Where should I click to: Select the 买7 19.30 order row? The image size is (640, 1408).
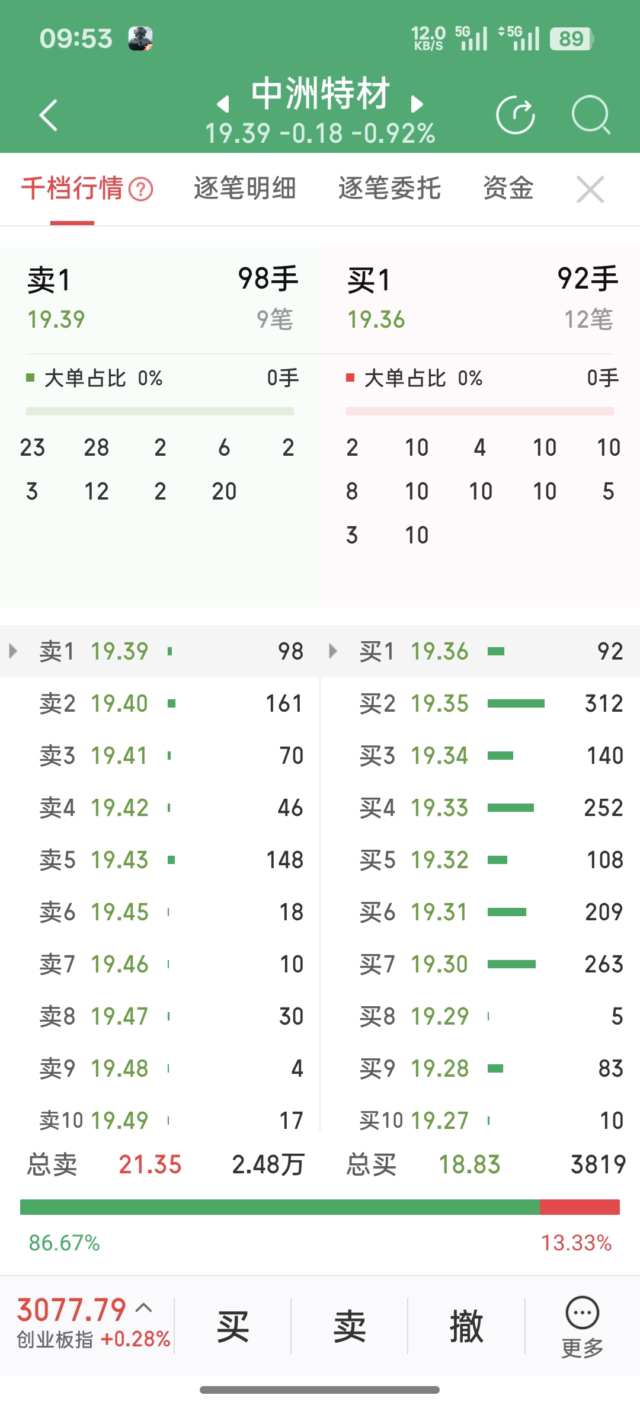[x=480, y=964]
